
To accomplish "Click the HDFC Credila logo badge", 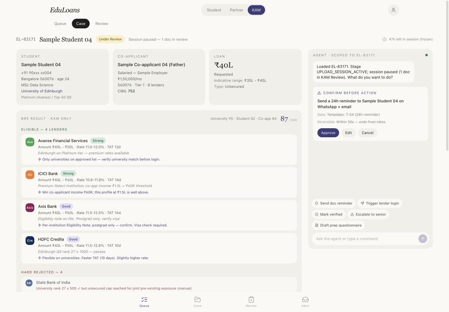I will click(30, 241).
